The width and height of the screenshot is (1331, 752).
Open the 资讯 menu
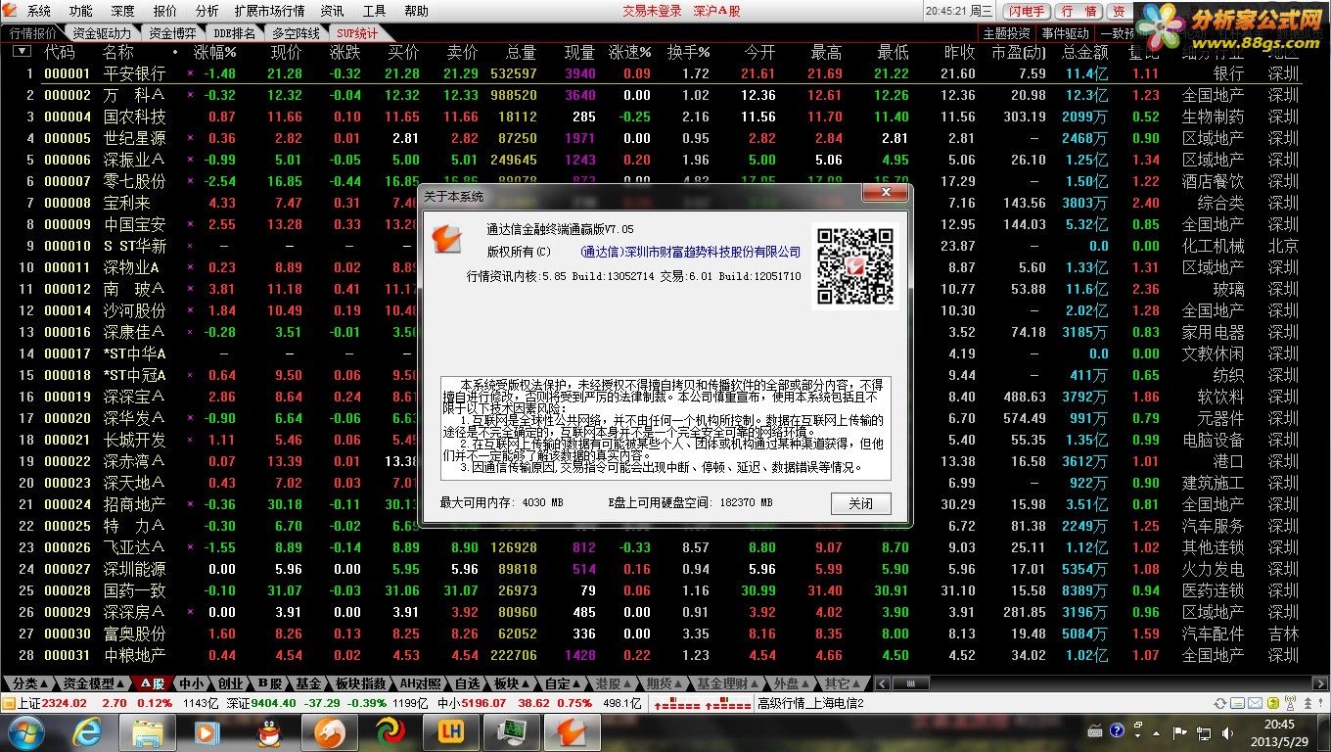click(333, 11)
